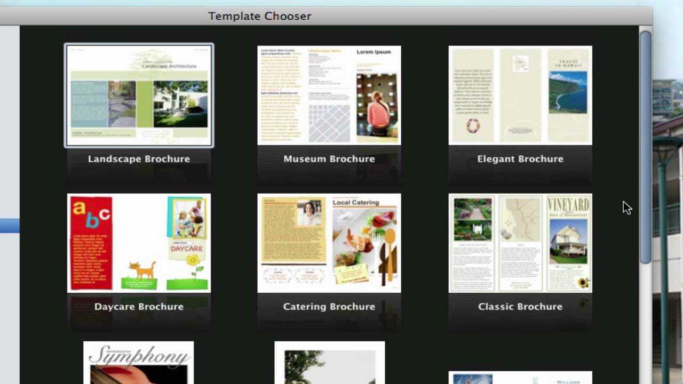Open the Catering Brochure template preview
Viewport: 683px width, 384px height.
tap(329, 243)
